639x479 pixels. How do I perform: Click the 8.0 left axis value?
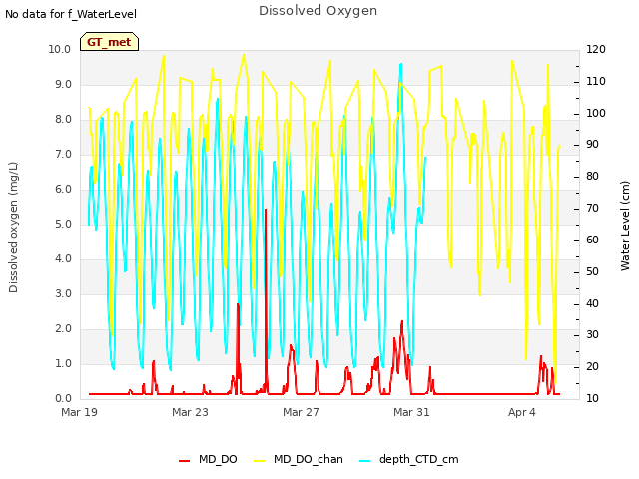click(x=63, y=120)
